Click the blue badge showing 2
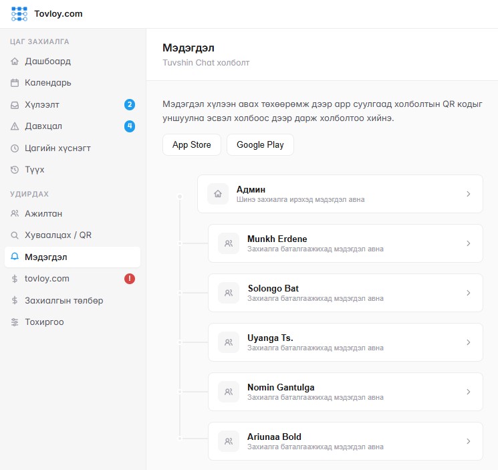This screenshot has width=498, height=470. (x=130, y=104)
